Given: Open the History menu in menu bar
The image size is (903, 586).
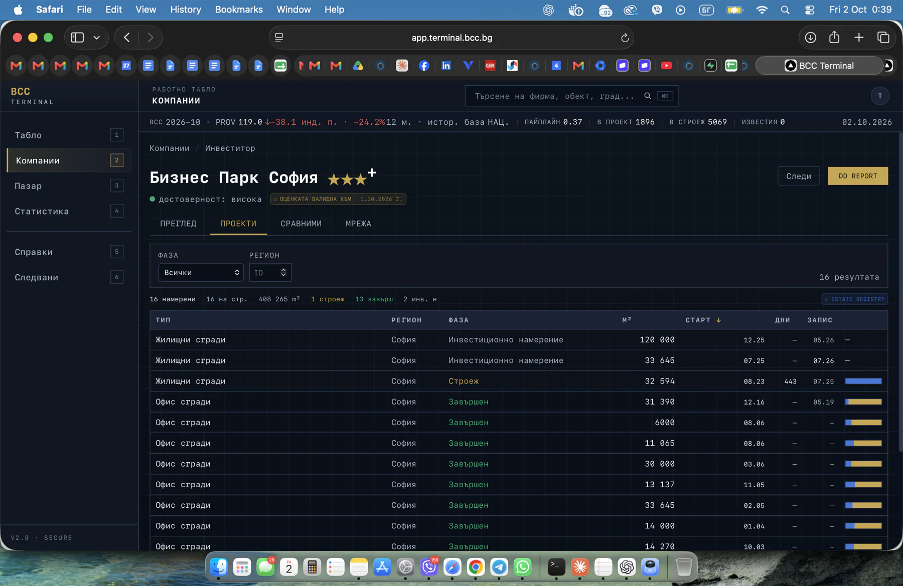Looking at the screenshot, I should point(185,10).
